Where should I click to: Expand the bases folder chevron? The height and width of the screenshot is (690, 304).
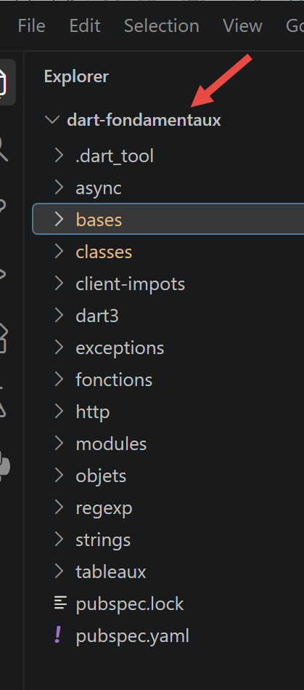click(59, 219)
